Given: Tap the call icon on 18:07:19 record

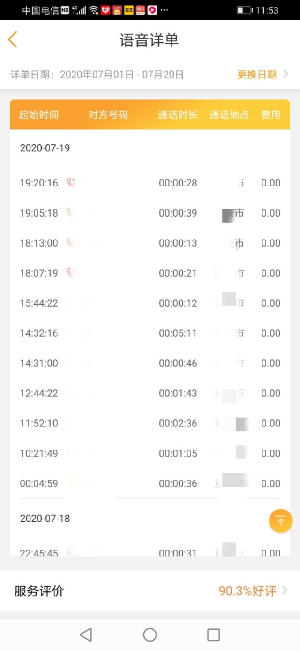Looking at the screenshot, I should pyautogui.click(x=71, y=273).
